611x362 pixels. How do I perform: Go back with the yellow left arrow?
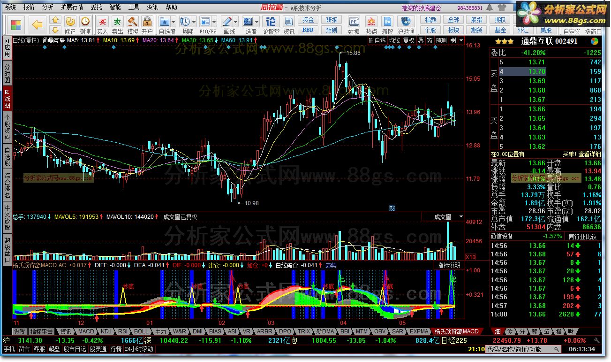pos(38,24)
